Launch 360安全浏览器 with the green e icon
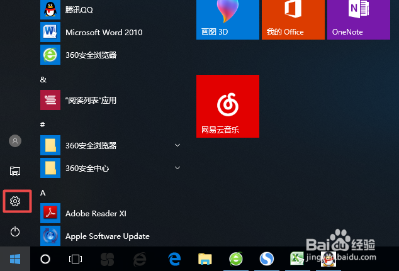Image resolution: width=399 pixels, height=271 pixels. (112, 55)
